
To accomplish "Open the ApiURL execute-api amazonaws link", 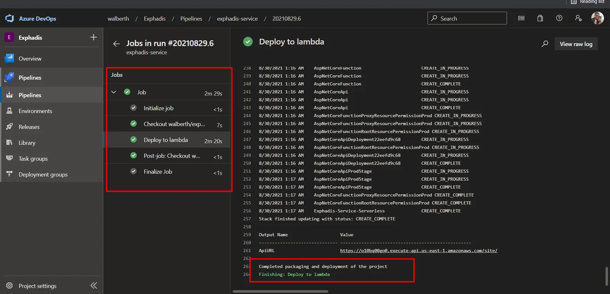I will 419,251.
